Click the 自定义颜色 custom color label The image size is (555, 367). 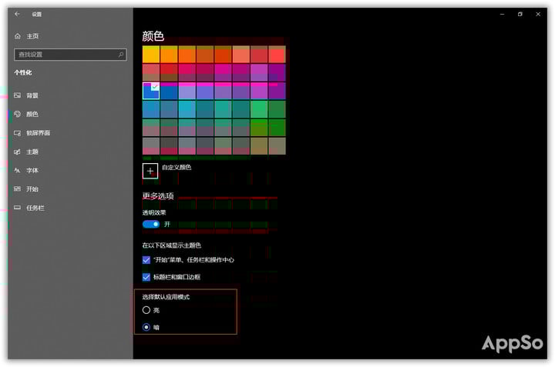point(177,168)
